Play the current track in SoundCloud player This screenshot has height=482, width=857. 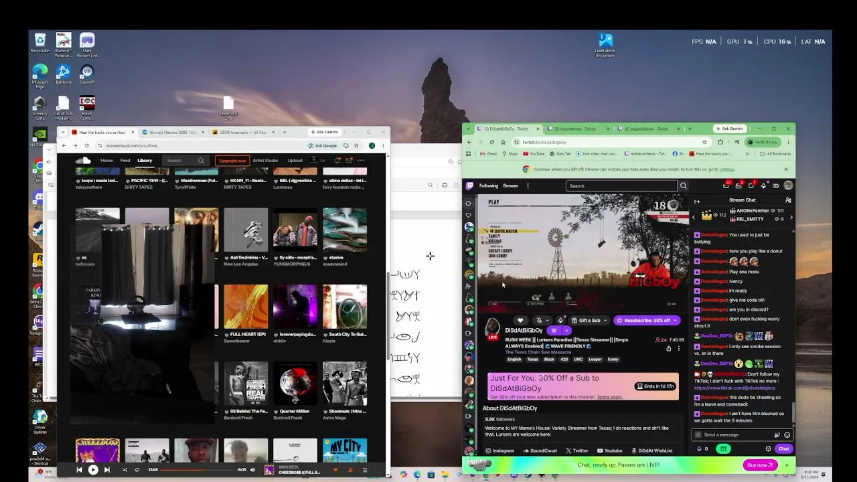coord(93,470)
